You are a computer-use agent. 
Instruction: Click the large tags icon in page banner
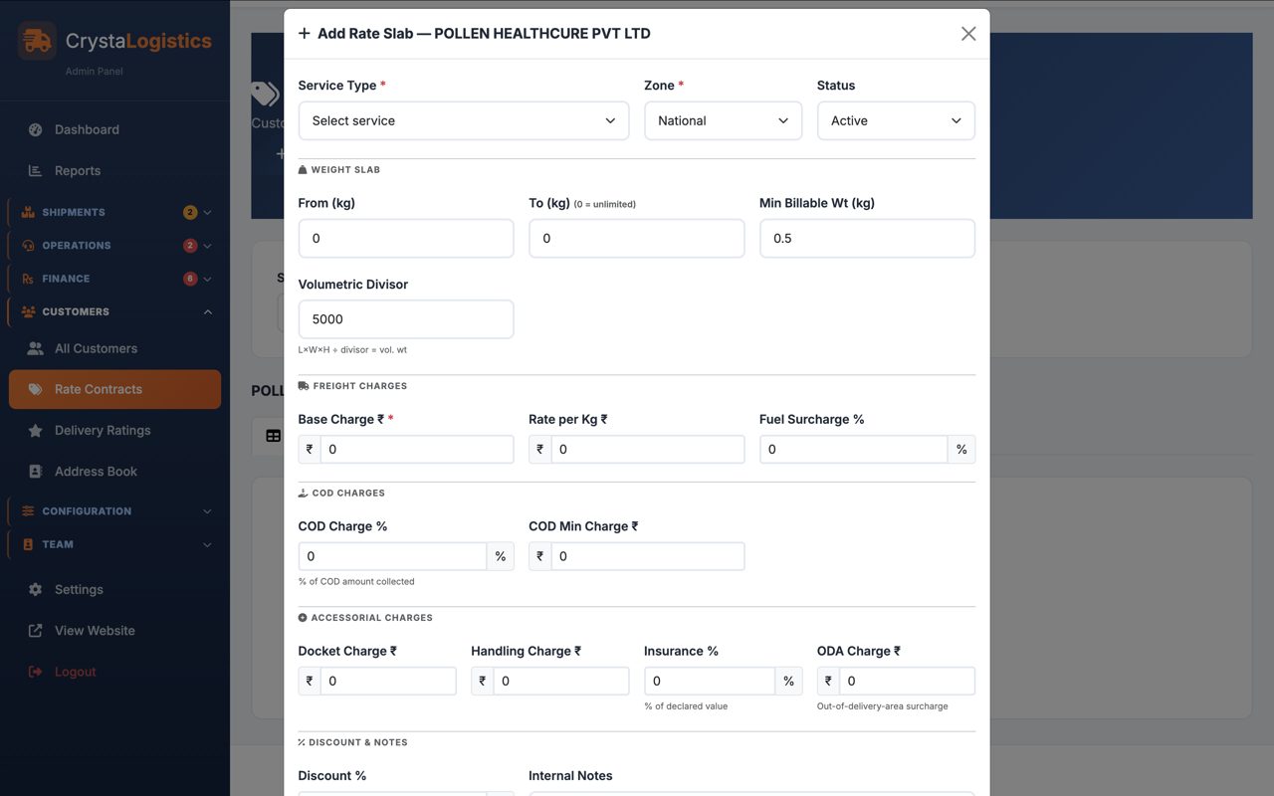[x=266, y=95]
